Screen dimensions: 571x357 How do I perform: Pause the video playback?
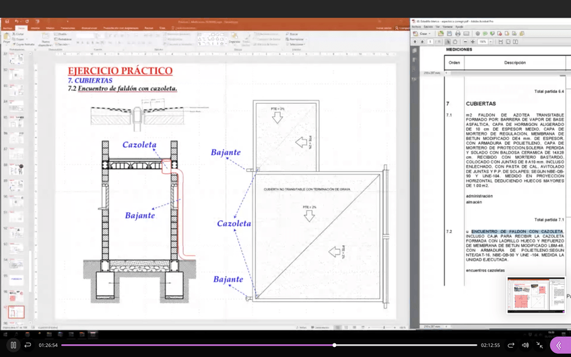coord(13,345)
